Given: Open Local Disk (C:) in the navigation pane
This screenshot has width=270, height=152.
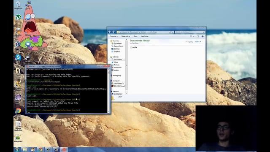Looking at the screenshot, I should 118,84.
